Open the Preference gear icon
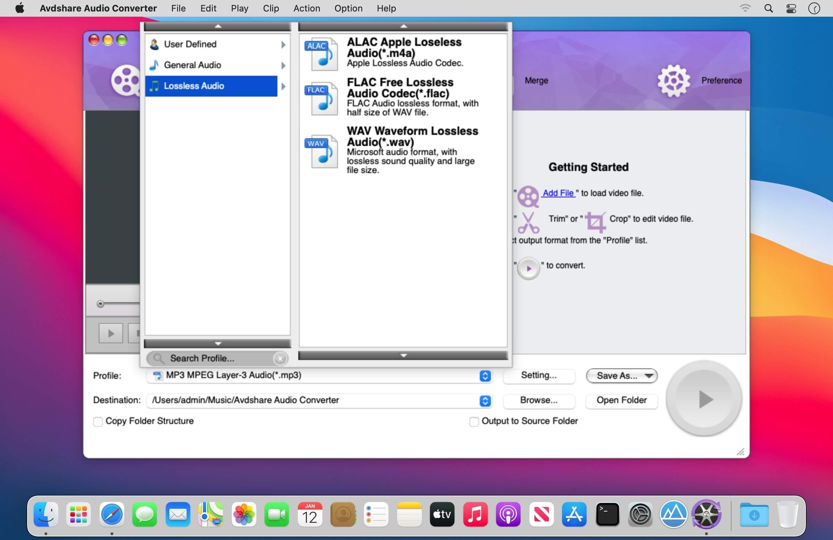Image resolution: width=833 pixels, height=540 pixels. [673, 81]
